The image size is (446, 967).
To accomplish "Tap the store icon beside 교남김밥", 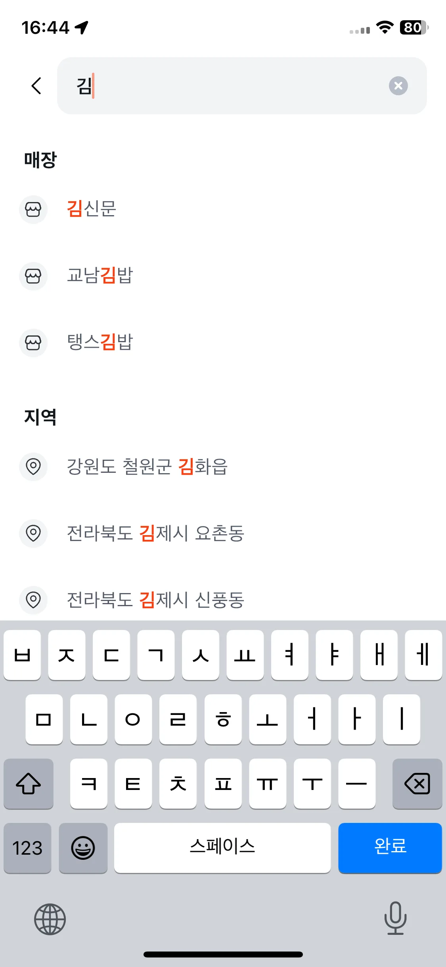I will (x=33, y=276).
